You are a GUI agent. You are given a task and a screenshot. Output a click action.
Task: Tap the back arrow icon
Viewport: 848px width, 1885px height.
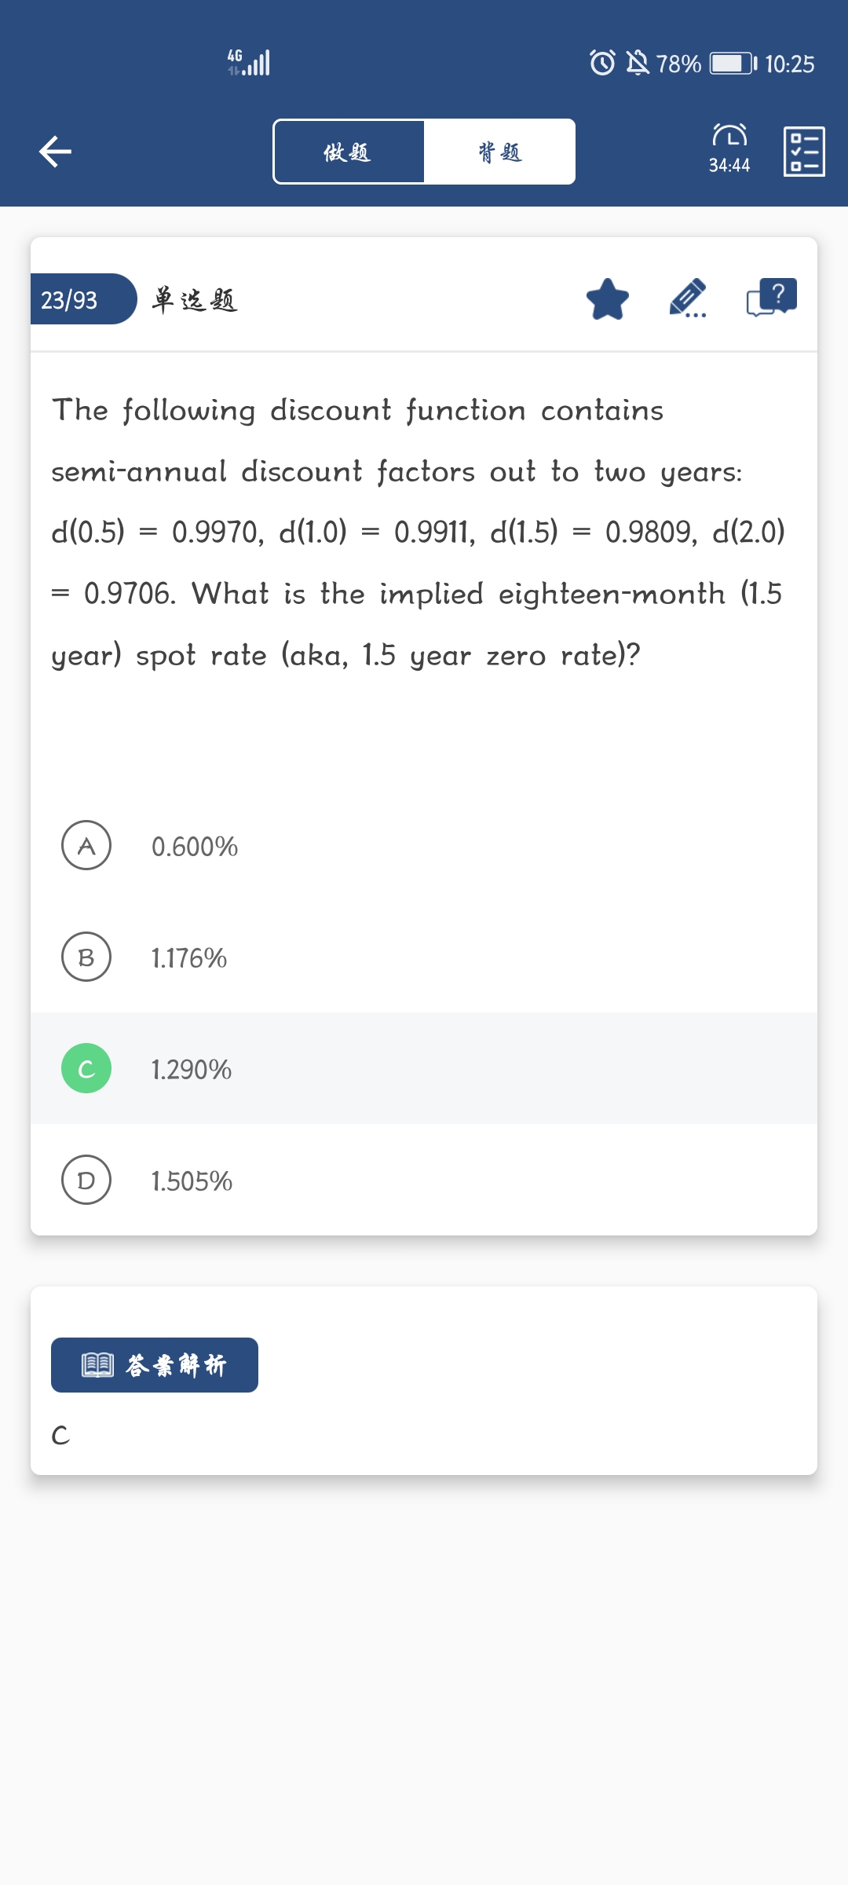point(55,152)
